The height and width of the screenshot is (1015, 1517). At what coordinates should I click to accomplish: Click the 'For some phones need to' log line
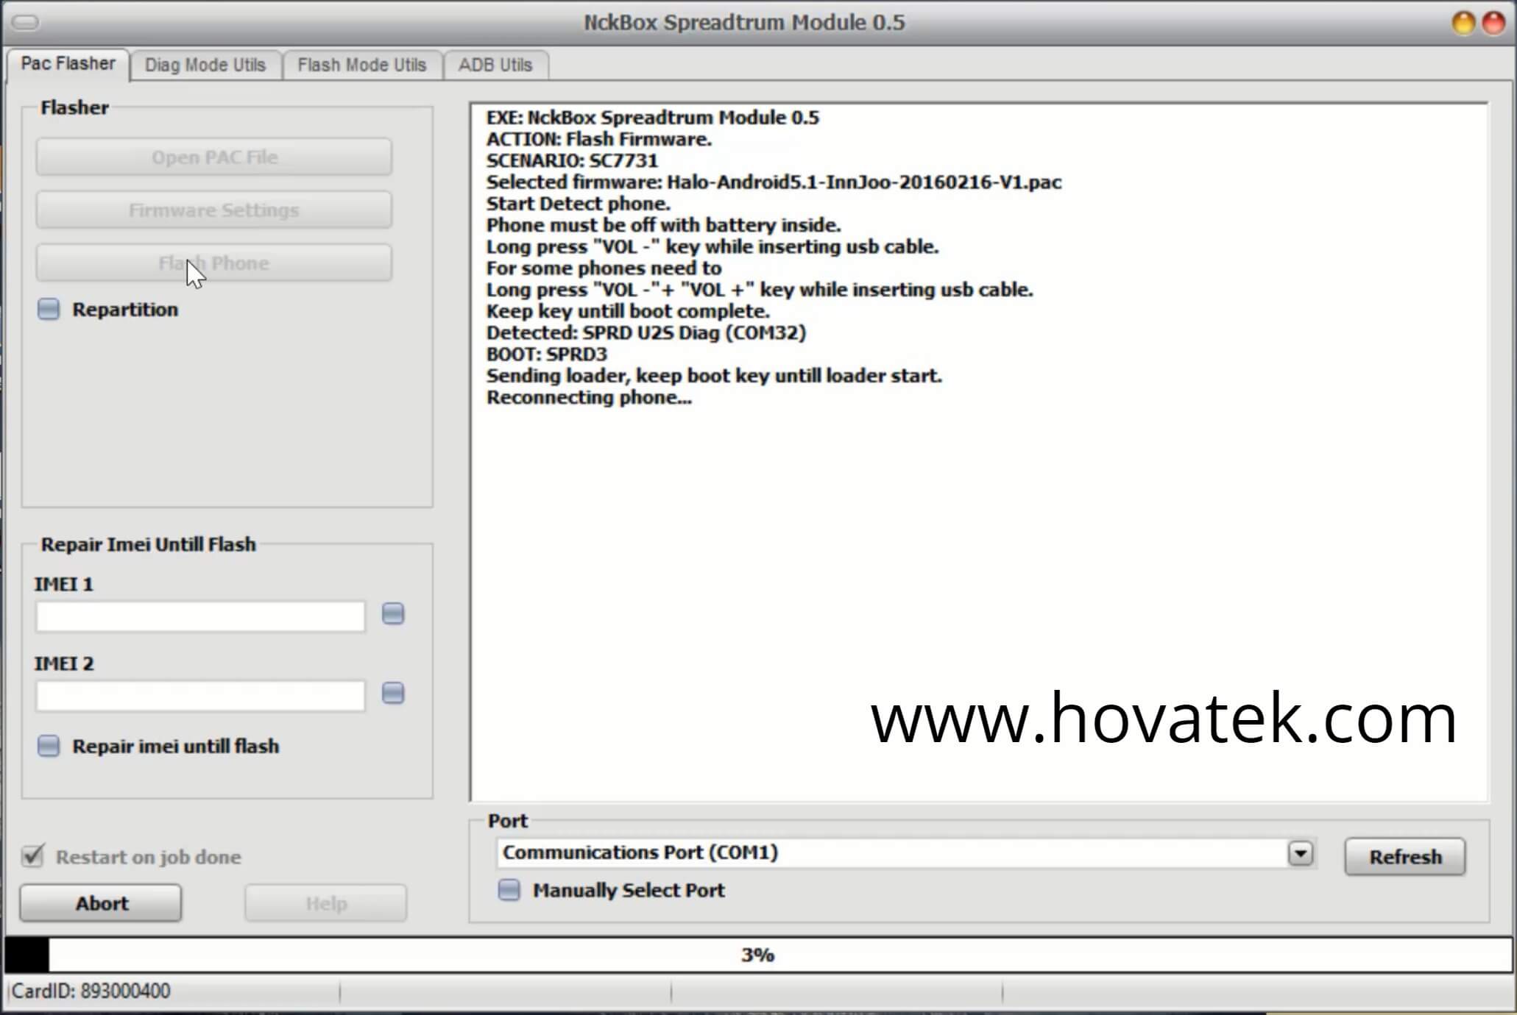click(x=604, y=268)
